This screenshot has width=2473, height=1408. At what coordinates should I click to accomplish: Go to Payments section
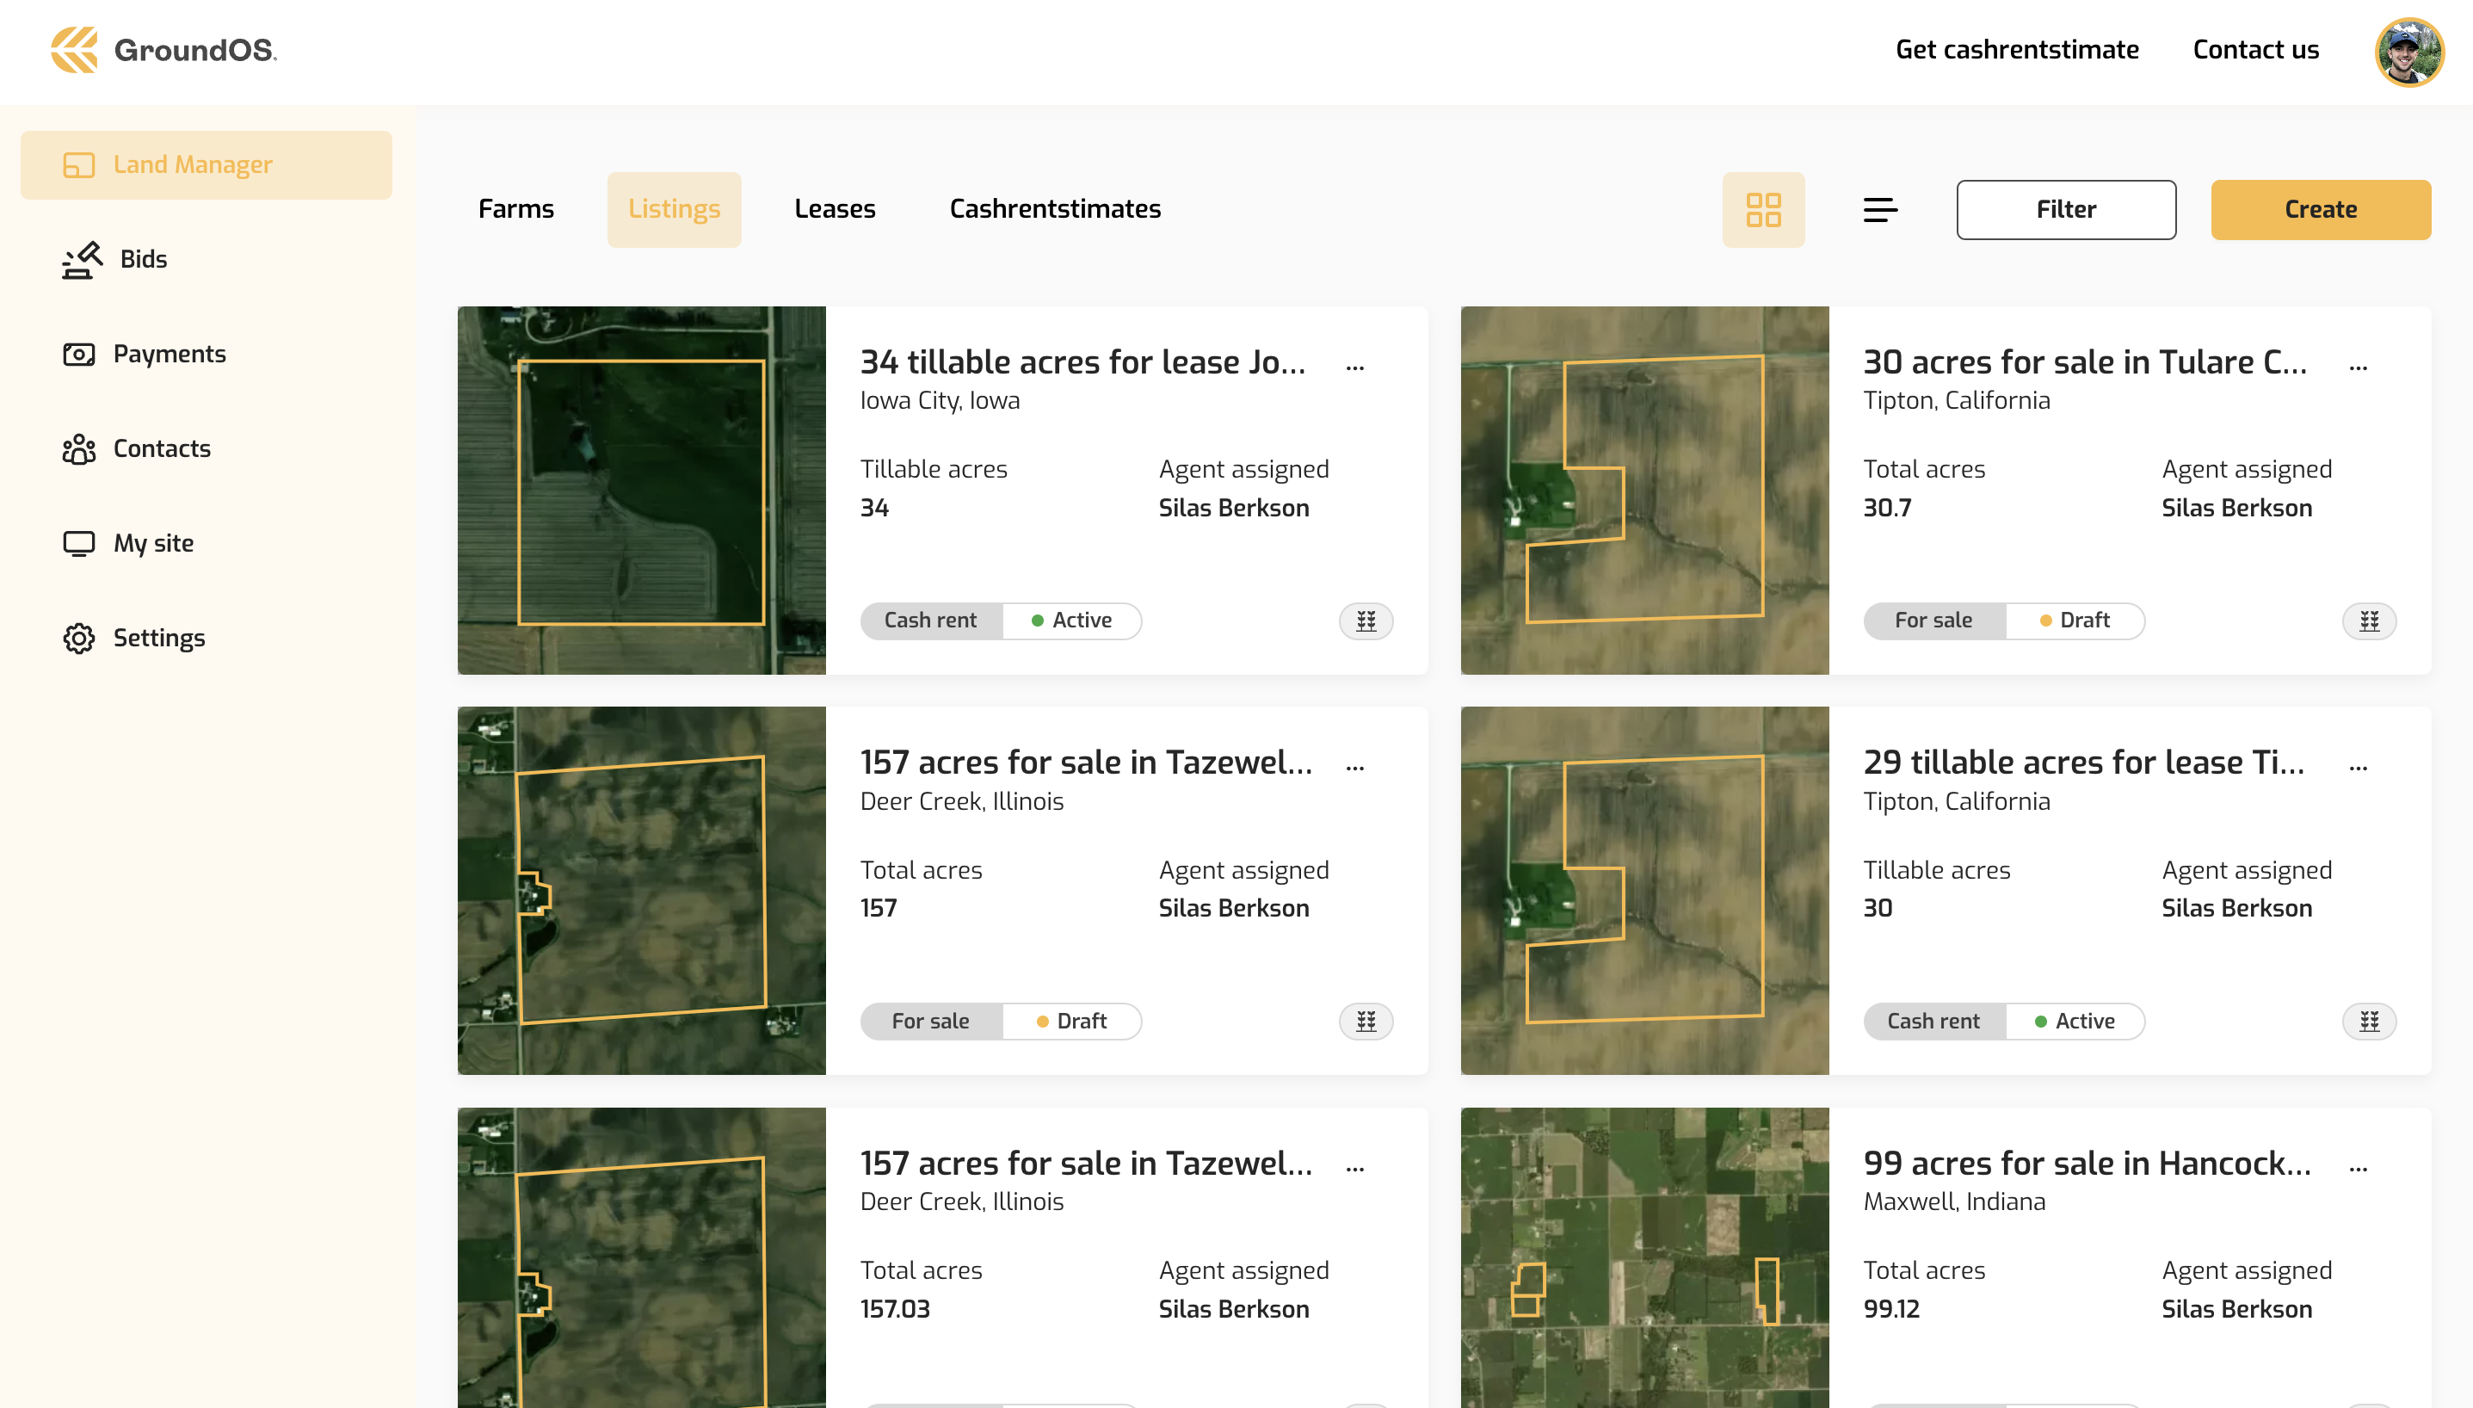tap(170, 354)
